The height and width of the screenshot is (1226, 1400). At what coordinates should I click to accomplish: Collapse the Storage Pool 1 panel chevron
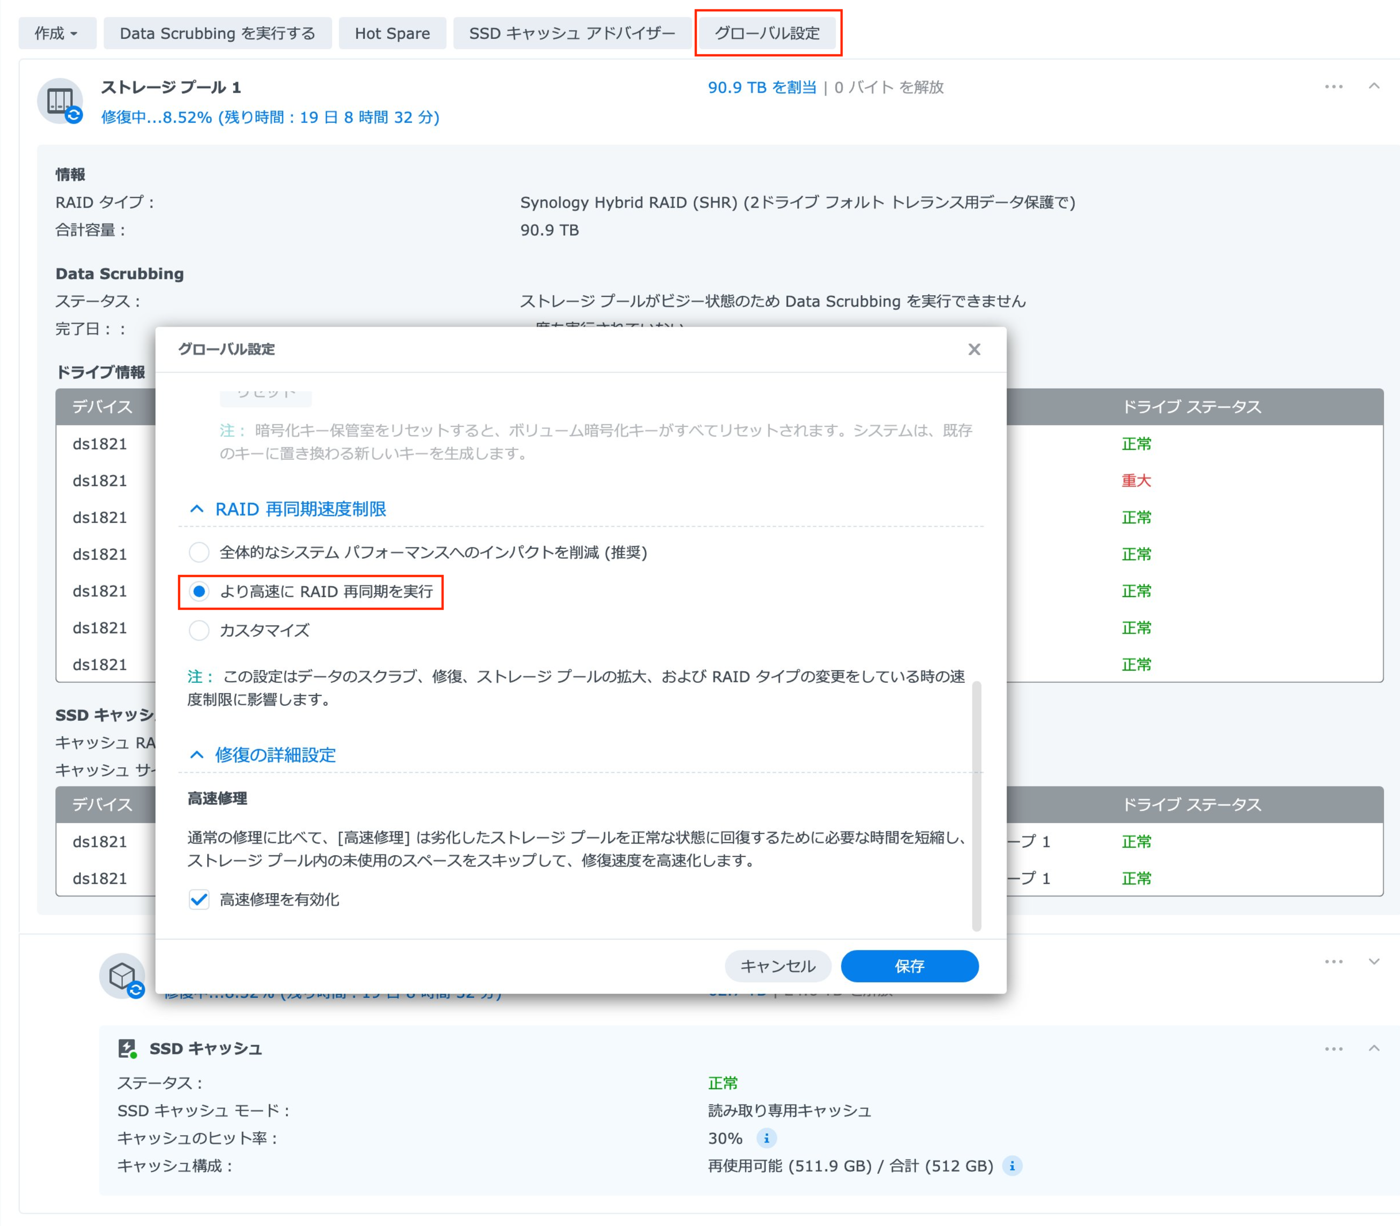[1373, 86]
